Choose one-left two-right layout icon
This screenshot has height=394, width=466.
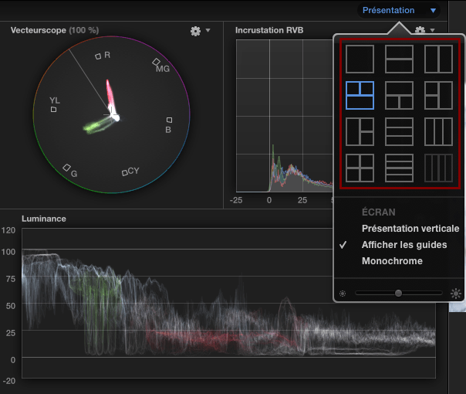pos(360,131)
